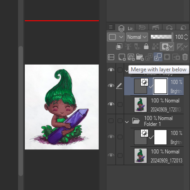The width and height of the screenshot is (190, 190).
Task: Collapse the Folder 1 chevron
Action: (x=127, y=122)
